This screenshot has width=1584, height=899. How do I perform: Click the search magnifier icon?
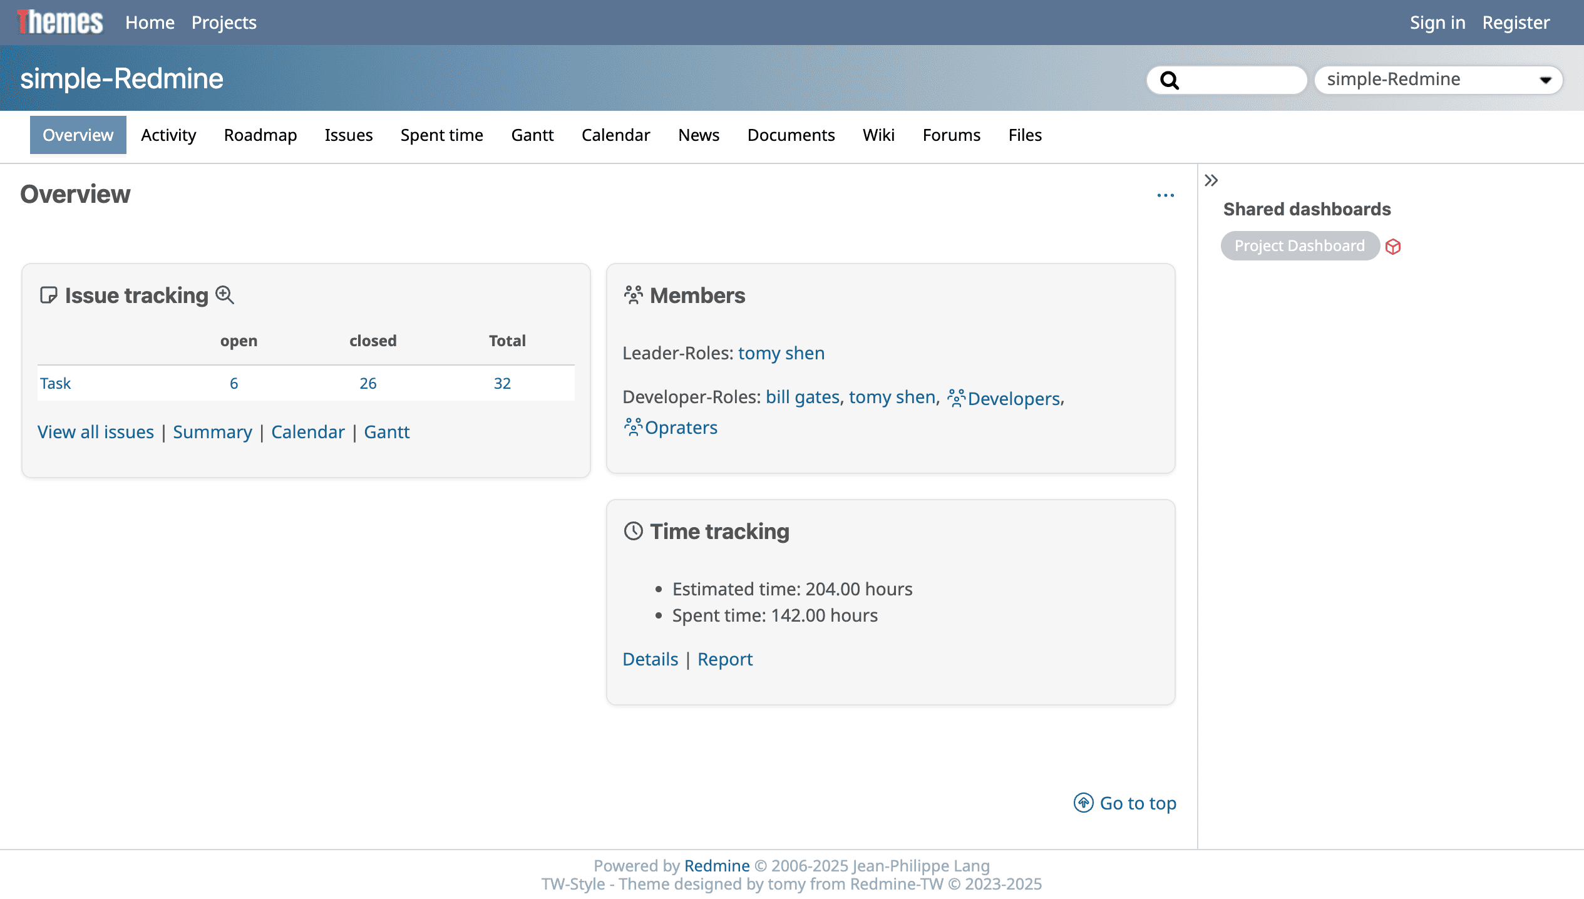tap(1169, 80)
